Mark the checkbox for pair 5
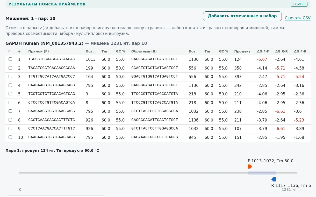Screen dimensions: 316x197 10,94
